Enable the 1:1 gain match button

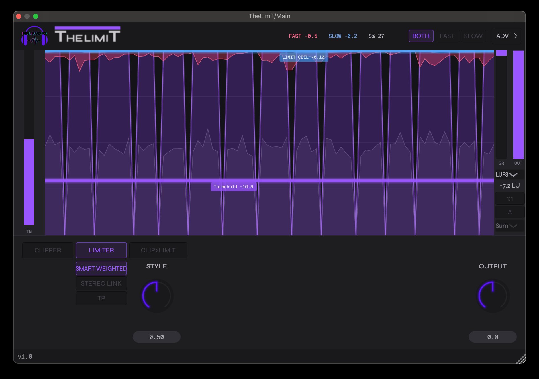point(510,199)
